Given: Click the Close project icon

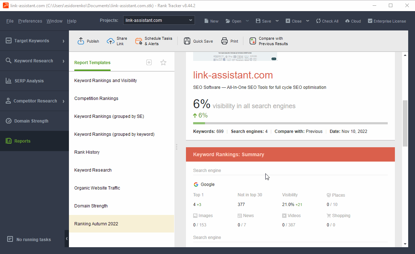Looking at the screenshot, I should 288,21.
